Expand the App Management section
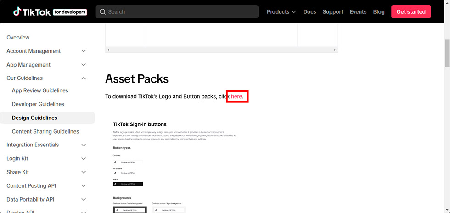Image resolution: width=450 pixels, height=213 pixels. tap(84, 65)
